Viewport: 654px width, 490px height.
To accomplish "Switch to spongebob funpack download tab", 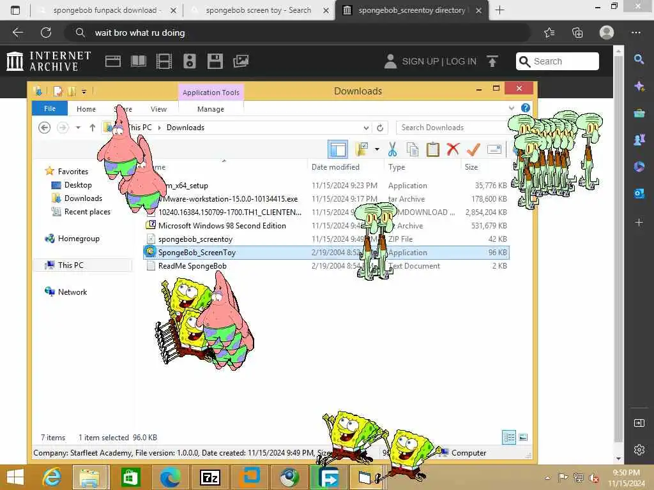I will [x=107, y=10].
